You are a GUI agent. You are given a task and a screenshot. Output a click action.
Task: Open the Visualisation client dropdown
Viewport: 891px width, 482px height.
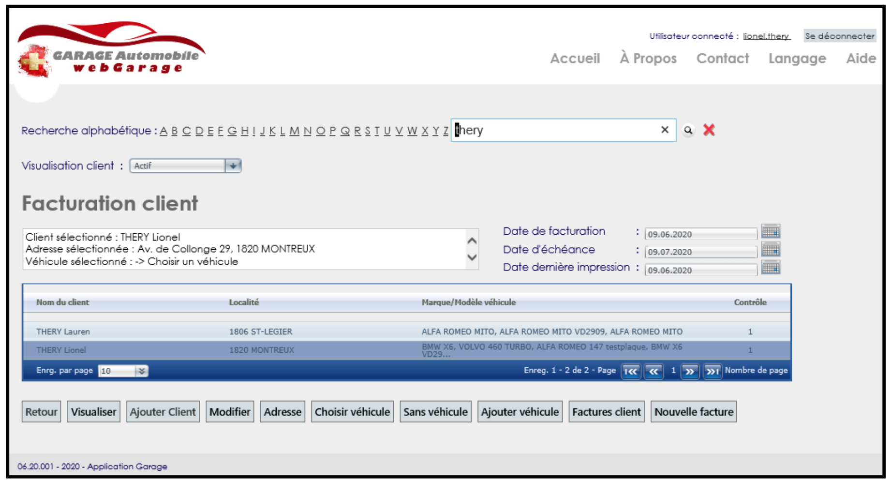[x=233, y=166]
